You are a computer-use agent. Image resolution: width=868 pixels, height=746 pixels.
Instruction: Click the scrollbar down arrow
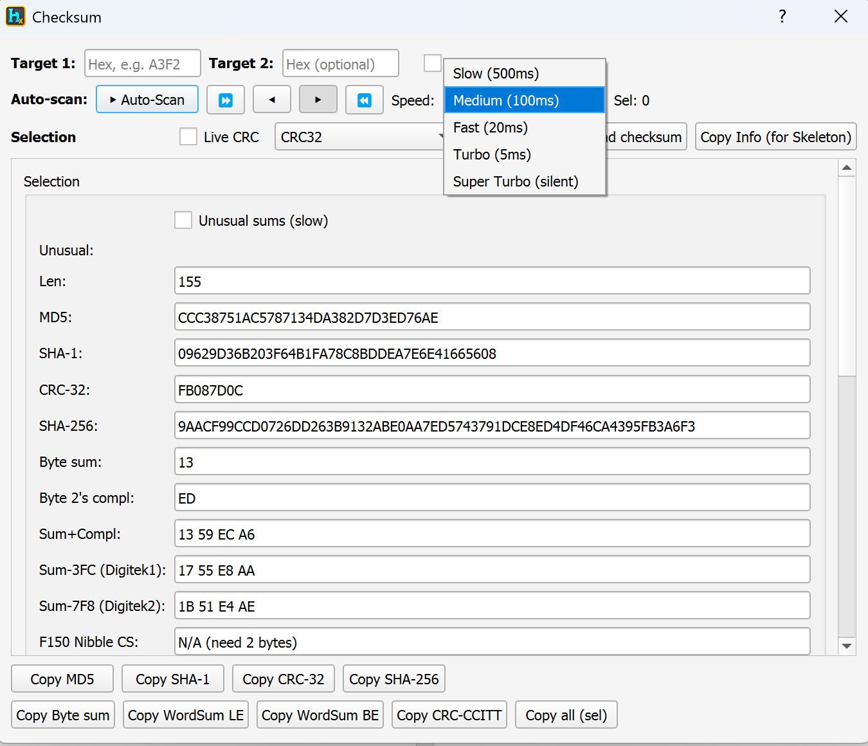(847, 646)
